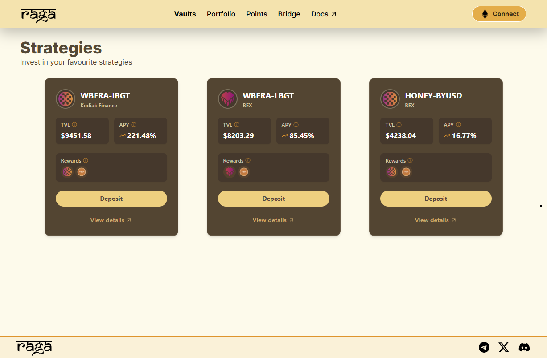Click the raga logo in the footer

tap(34, 348)
